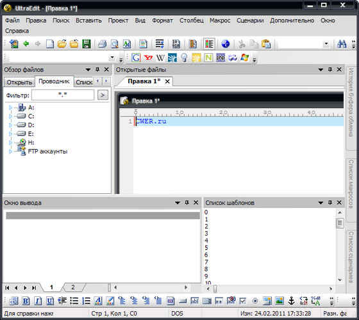Click the green Back arrow toolbar icon

26,44
